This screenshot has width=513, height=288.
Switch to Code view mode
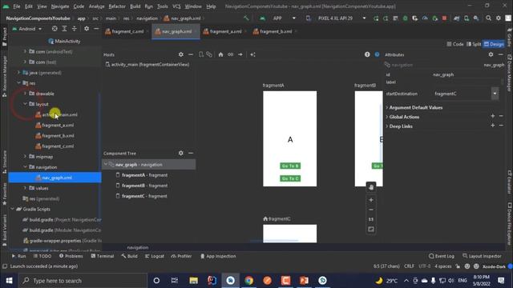point(455,44)
